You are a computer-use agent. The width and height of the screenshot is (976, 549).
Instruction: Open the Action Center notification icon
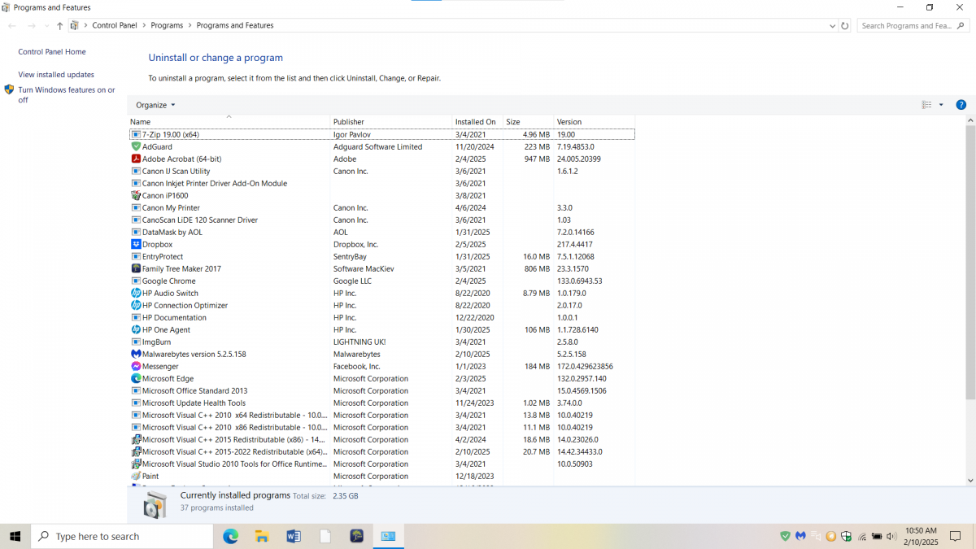pyautogui.click(x=956, y=536)
